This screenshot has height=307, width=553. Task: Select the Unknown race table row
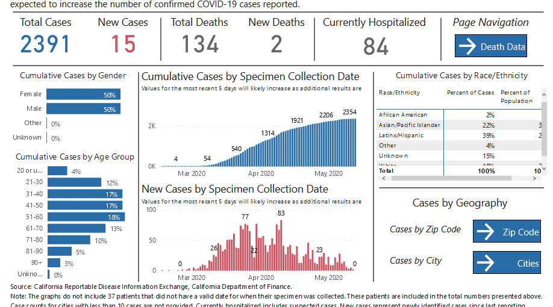[459, 156]
